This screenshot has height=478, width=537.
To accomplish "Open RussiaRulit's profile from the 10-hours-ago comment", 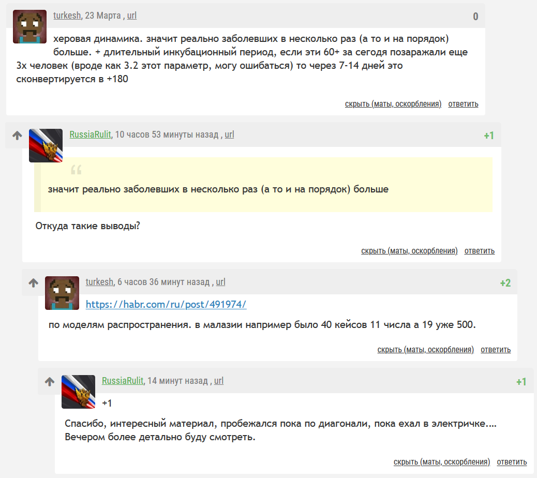I will (90, 135).
